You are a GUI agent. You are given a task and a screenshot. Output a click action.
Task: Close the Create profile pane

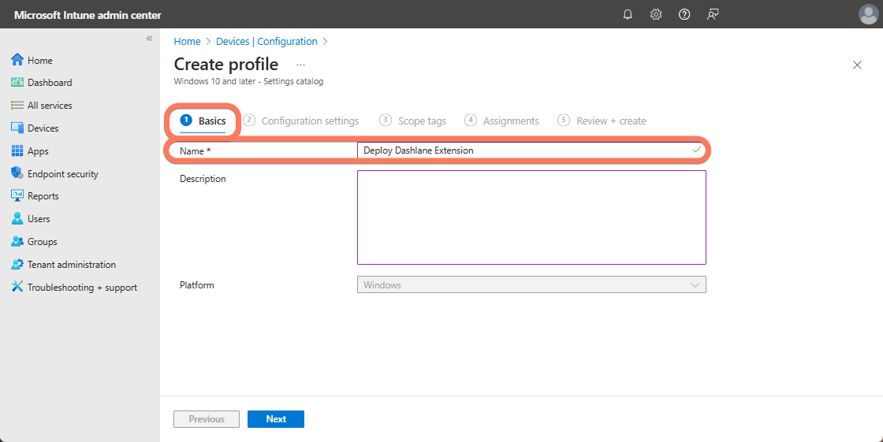click(x=857, y=65)
